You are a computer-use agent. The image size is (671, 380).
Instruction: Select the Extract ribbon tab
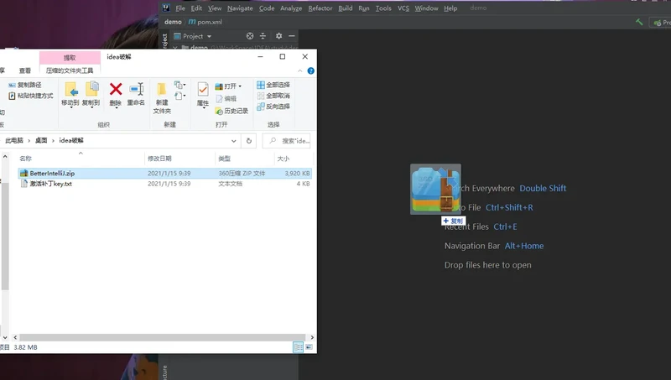pyautogui.click(x=70, y=57)
